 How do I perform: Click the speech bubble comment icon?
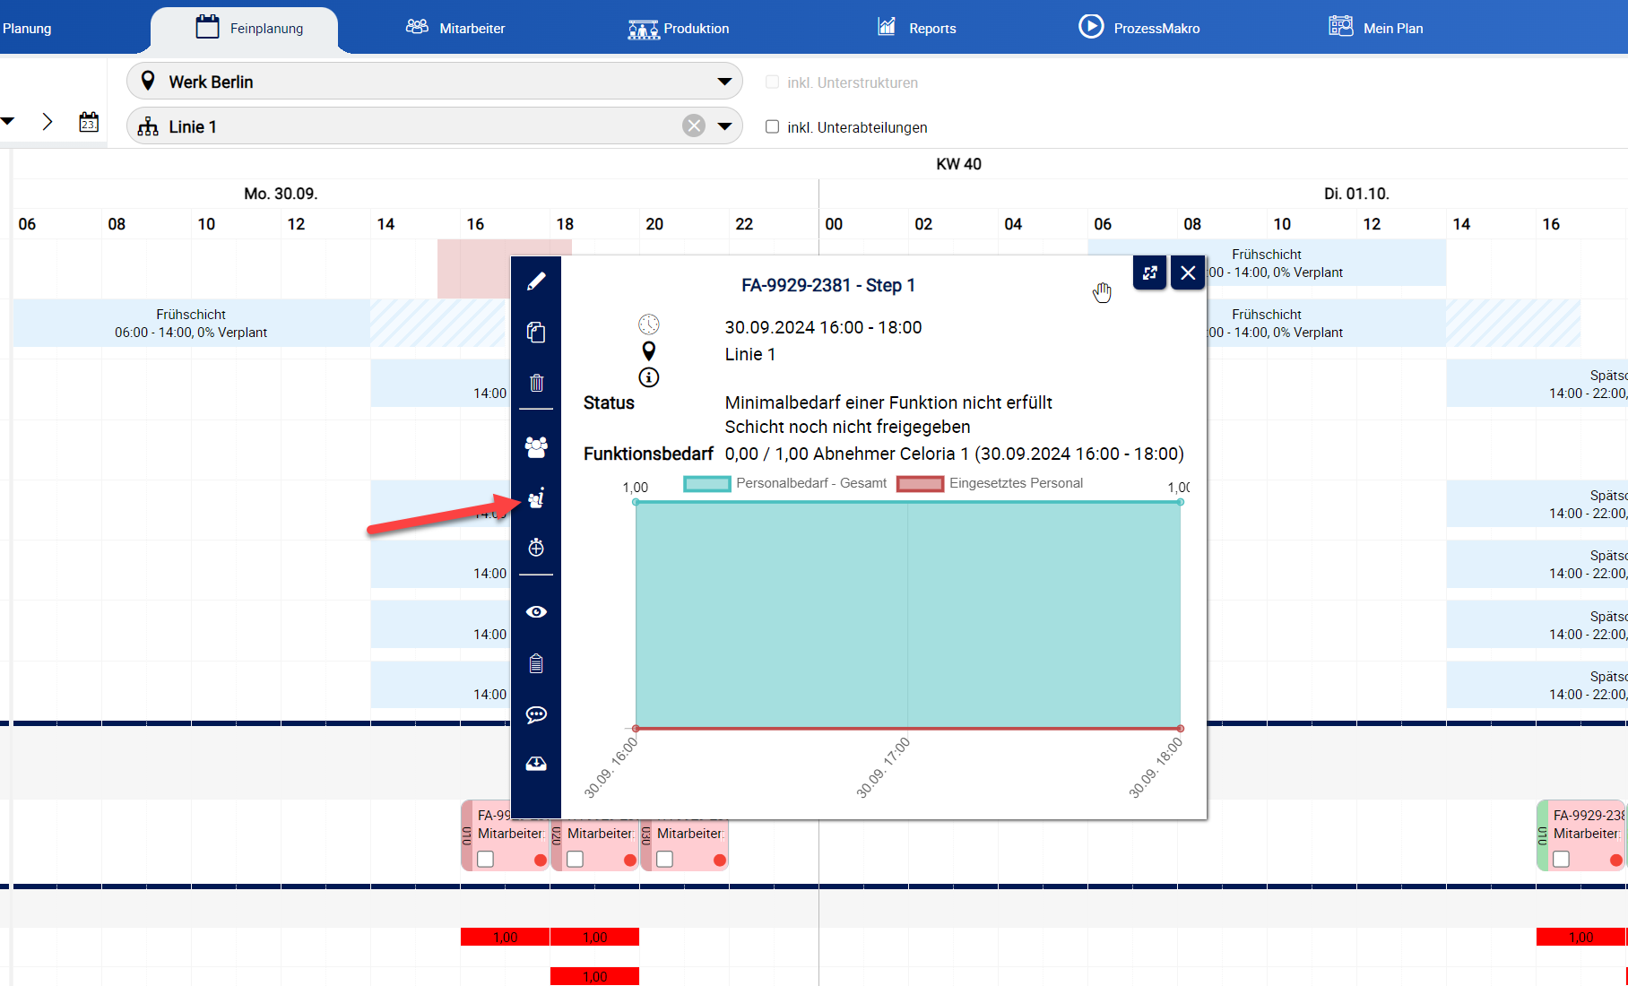coord(536,714)
